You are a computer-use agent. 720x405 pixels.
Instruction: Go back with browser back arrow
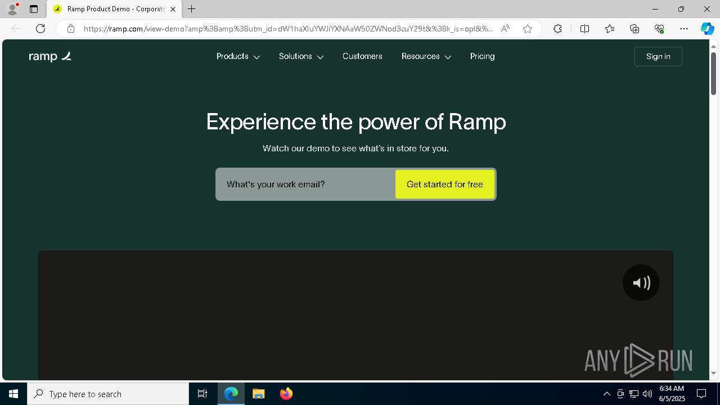[x=16, y=29]
